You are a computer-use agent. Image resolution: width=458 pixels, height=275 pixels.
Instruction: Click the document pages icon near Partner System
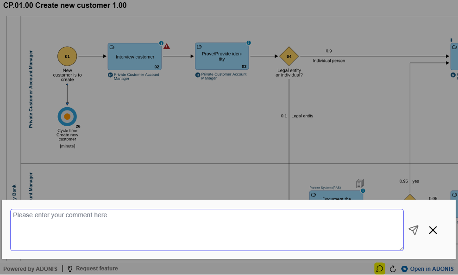pos(360,183)
